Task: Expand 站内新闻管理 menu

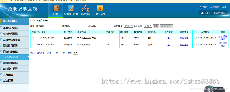Action: 14,33
